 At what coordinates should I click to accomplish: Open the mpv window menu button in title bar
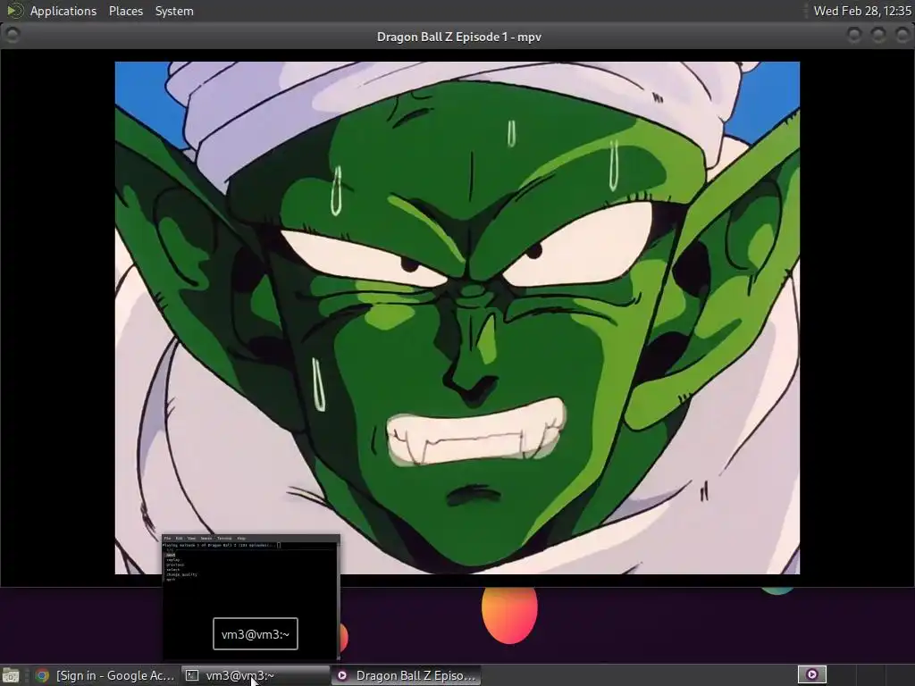pyautogui.click(x=12, y=36)
